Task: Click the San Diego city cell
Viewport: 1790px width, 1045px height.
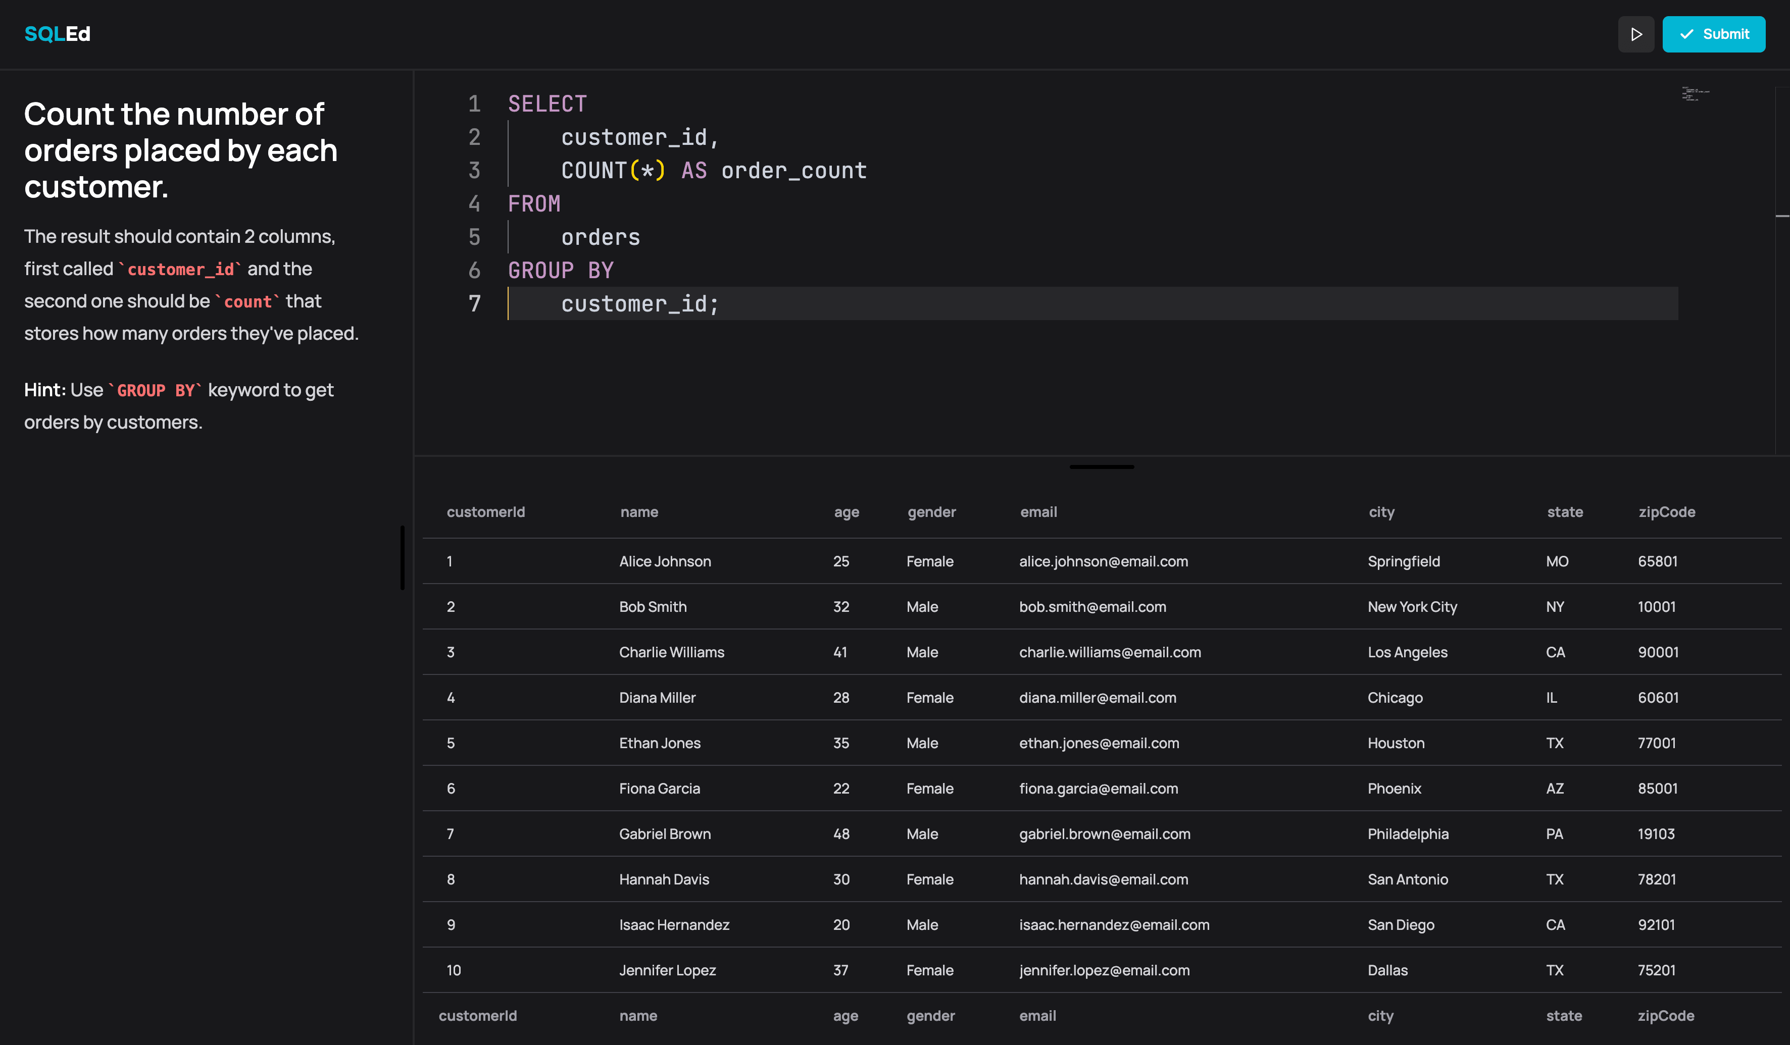Action: click(x=1401, y=925)
